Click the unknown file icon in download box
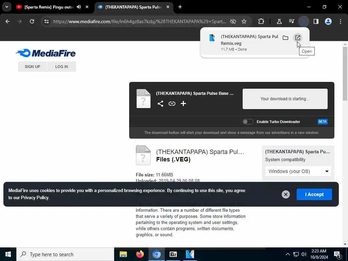 [x=143, y=99]
